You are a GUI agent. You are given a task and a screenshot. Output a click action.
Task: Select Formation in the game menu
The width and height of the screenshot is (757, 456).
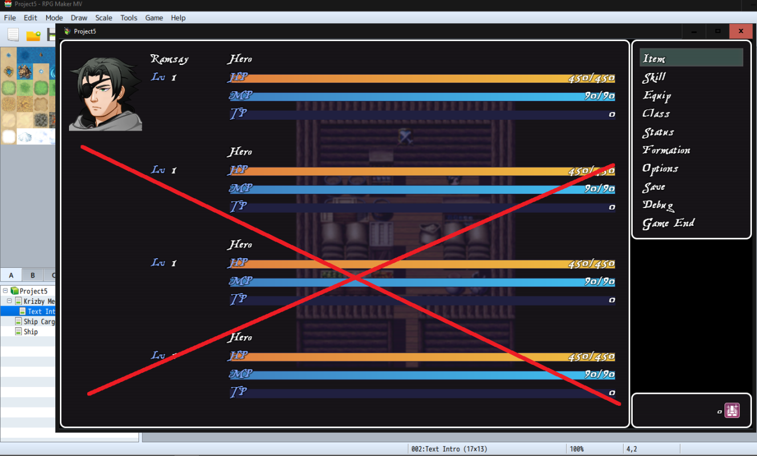coord(666,150)
